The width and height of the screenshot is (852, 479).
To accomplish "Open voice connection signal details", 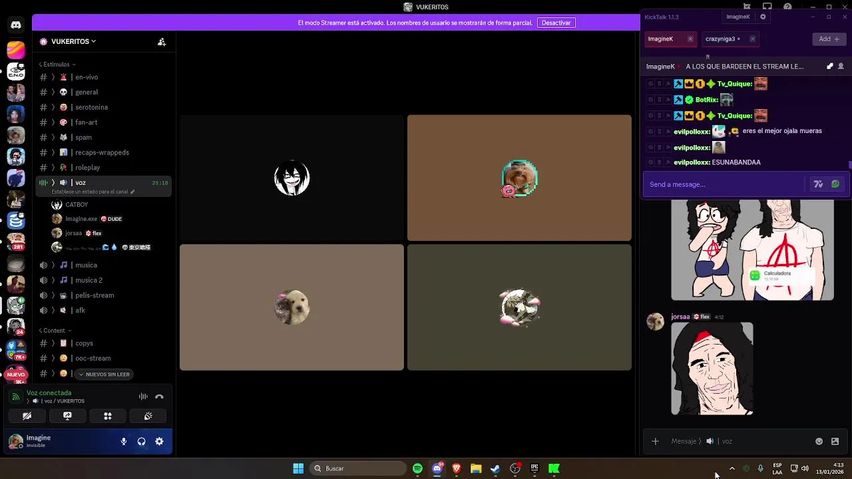I will (x=16, y=397).
